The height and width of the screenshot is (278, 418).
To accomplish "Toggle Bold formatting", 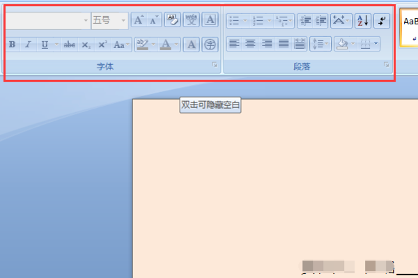I will [x=12, y=45].
